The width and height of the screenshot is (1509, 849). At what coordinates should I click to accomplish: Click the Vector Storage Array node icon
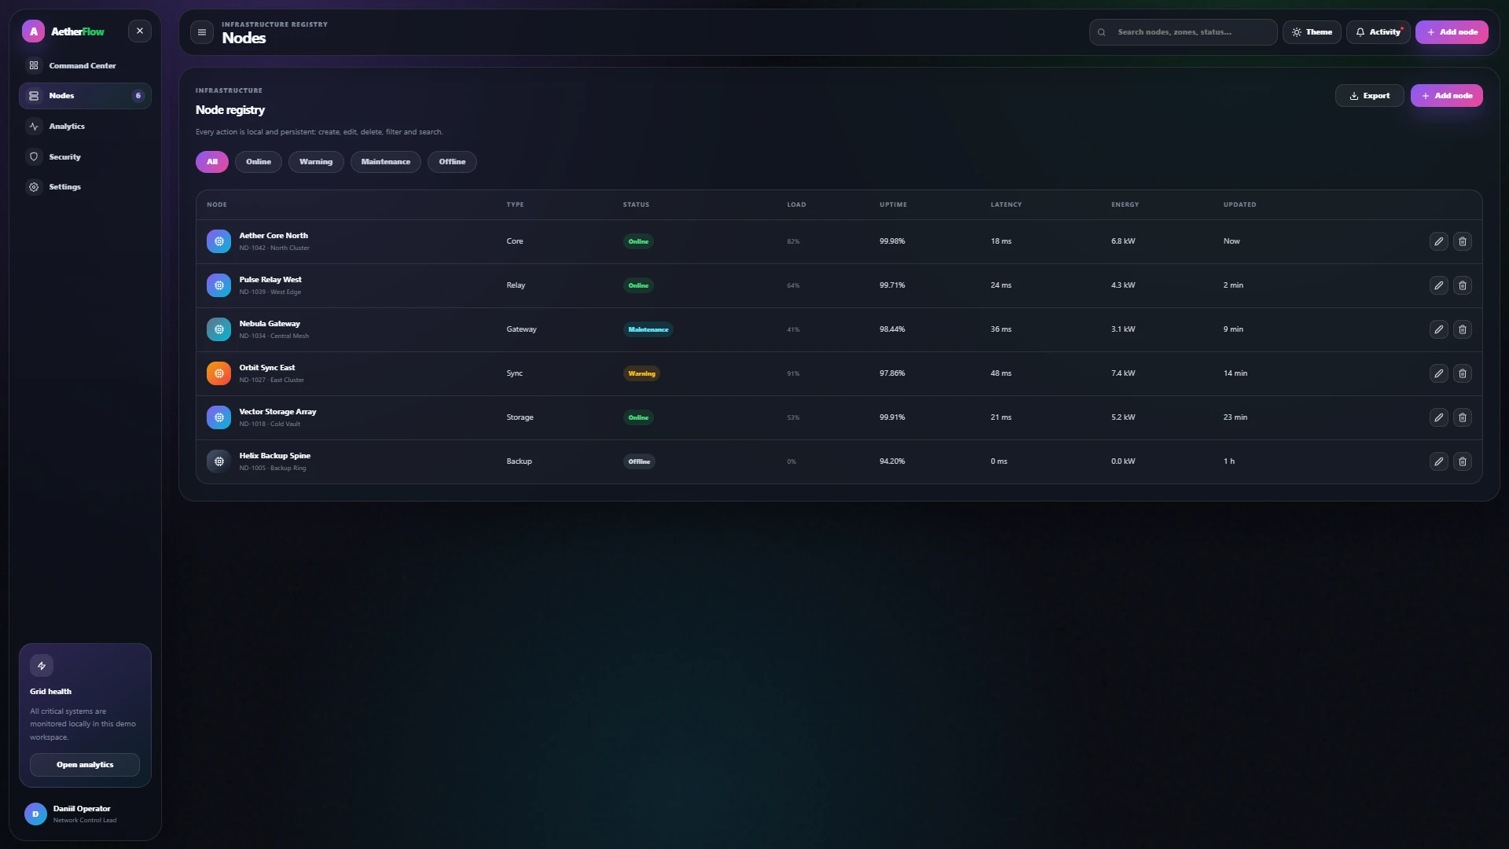coord(218,417)
